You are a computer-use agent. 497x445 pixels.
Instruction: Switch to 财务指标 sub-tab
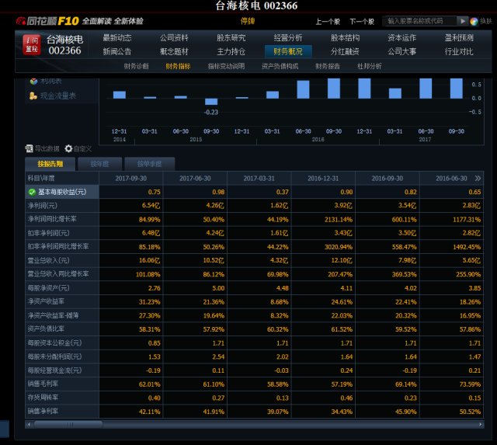coord(178,66)
